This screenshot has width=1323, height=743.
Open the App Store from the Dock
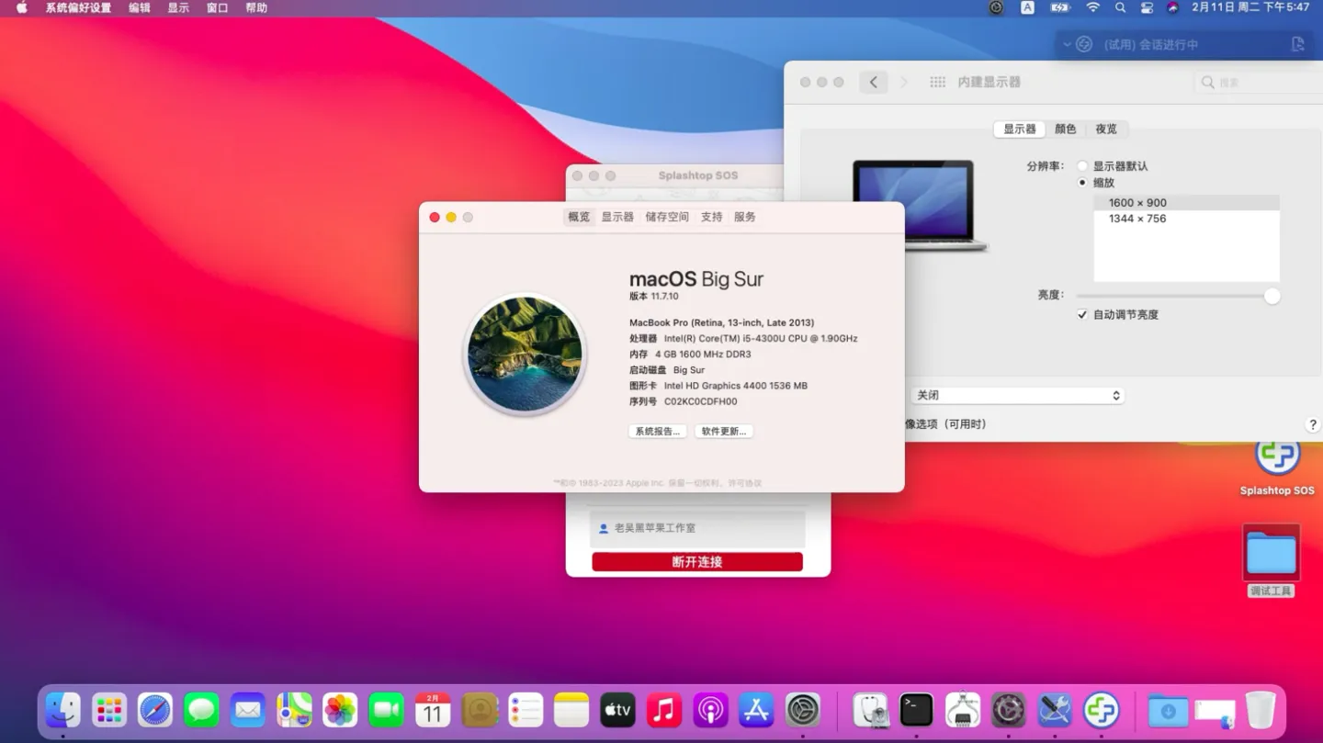click(756, 710)
